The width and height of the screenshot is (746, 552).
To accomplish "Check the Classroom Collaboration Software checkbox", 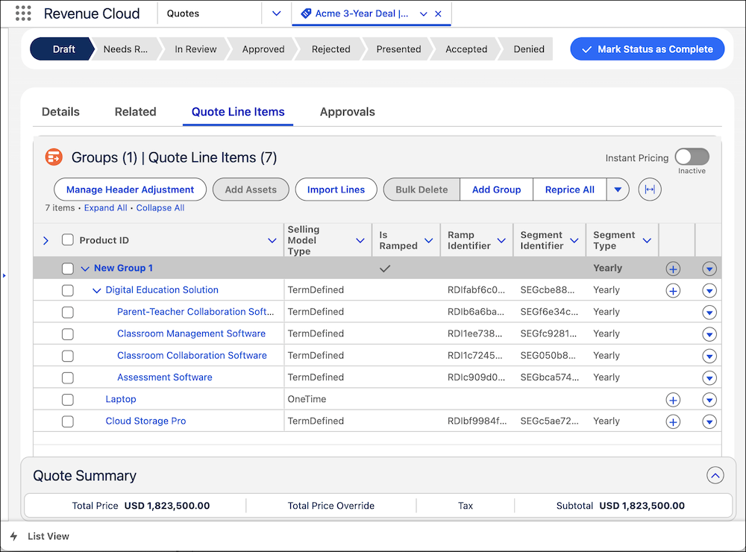I will 68,356.
